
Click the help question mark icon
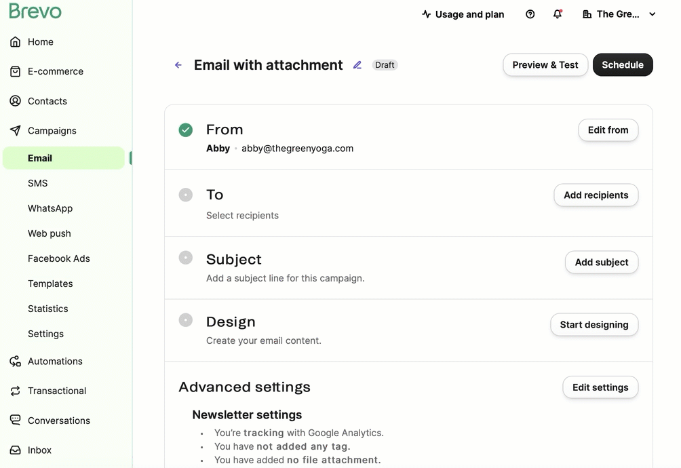530,14
